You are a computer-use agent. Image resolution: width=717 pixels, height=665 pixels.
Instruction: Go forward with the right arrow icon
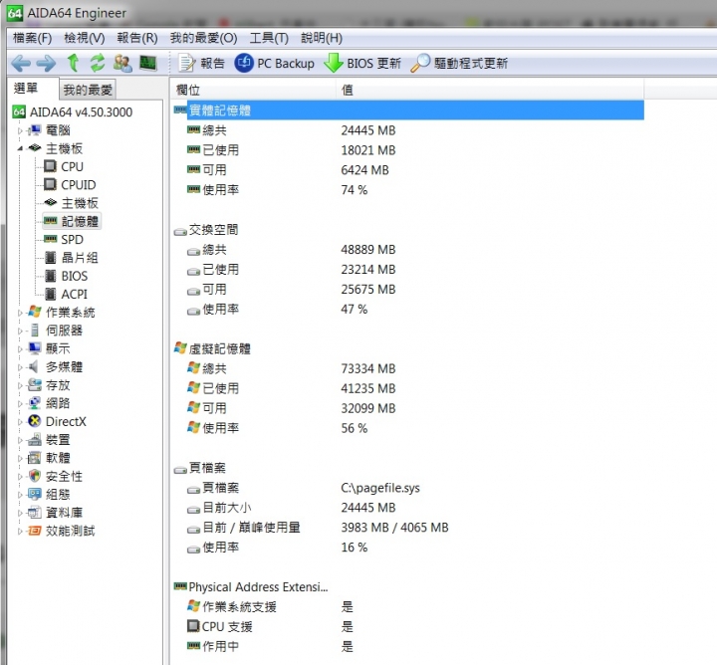click(46, 63)
